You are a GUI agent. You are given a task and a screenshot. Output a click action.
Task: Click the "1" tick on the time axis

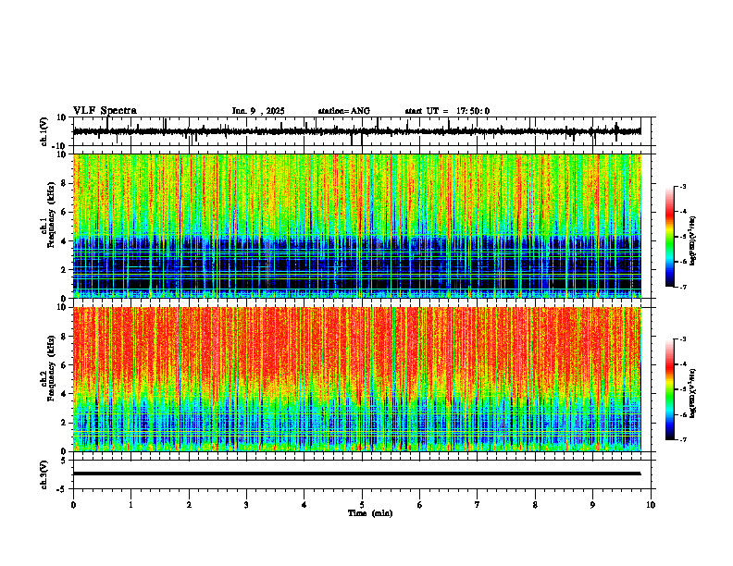(130, 505)
